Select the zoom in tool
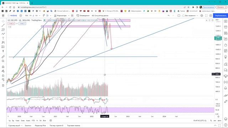 click(x=3, y=61)
